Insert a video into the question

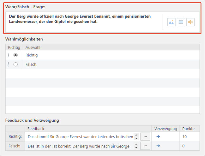tap(181, 22)
